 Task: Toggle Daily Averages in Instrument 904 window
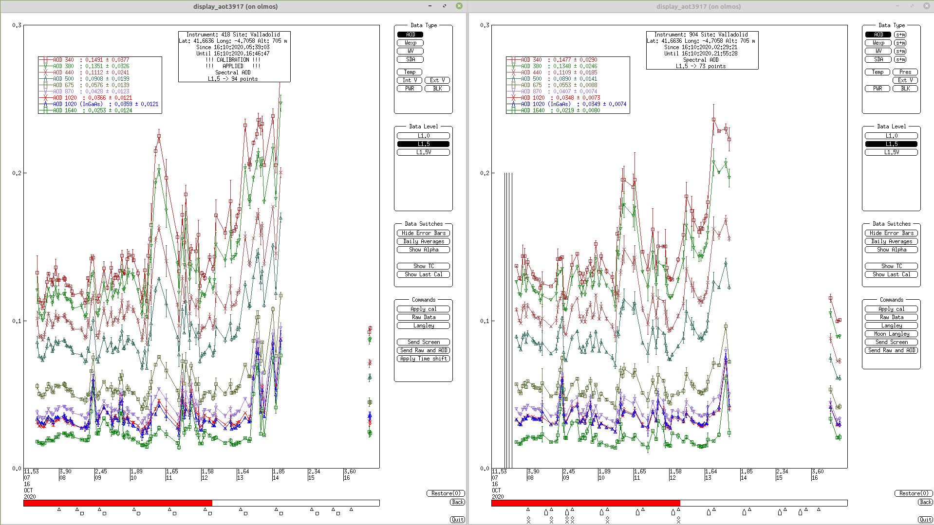coord(891,241)
